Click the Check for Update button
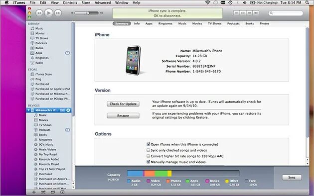This screenshot has width=314, height=196. coord(123,104)
